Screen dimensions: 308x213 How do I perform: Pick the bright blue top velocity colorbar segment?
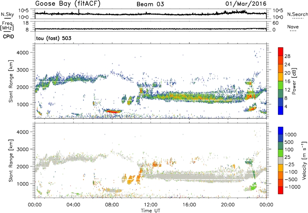[x=281, y=131]
